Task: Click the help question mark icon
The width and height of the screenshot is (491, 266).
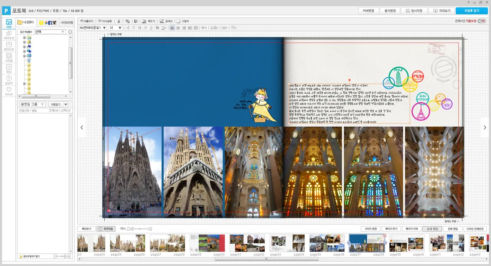Action: (x=468, y=2)
